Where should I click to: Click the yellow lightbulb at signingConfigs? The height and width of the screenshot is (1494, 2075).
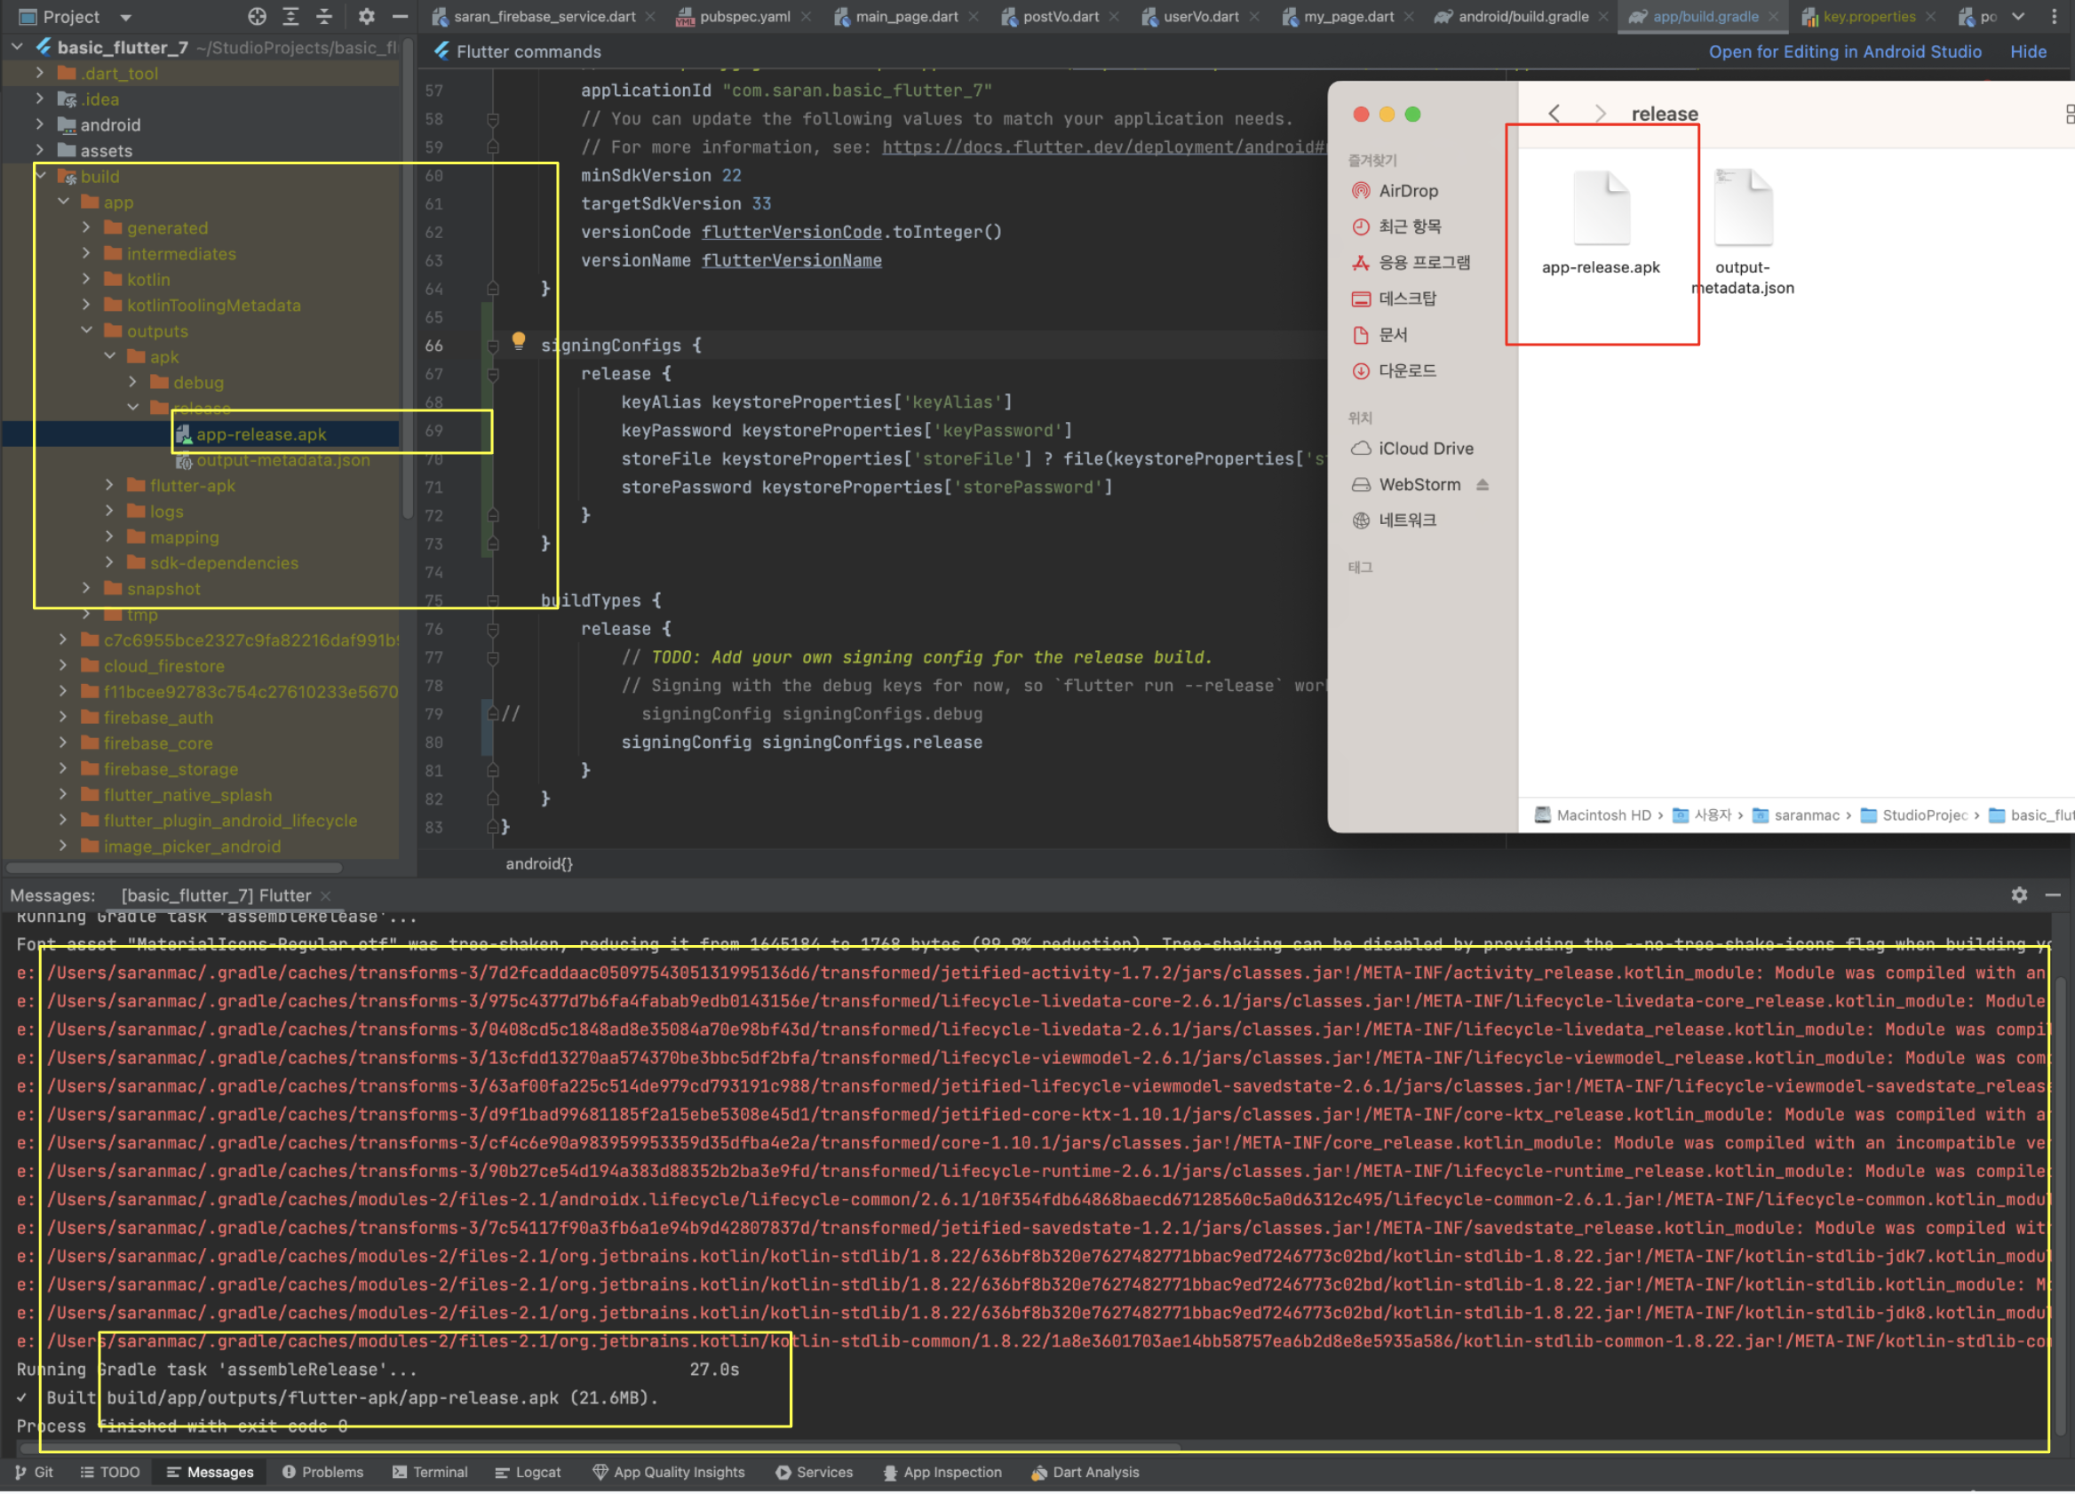coord(519,340)
